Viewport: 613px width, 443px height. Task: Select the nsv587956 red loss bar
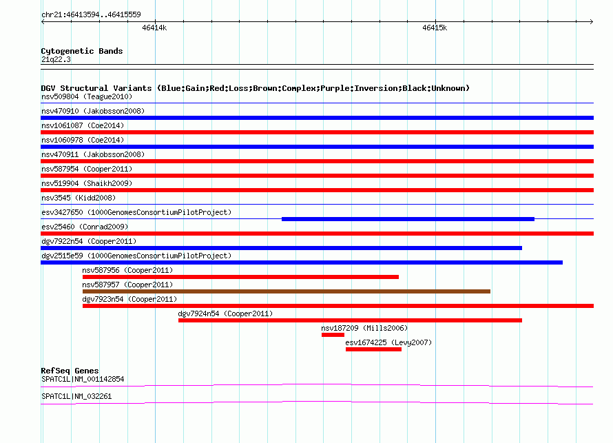coord(240,277)
